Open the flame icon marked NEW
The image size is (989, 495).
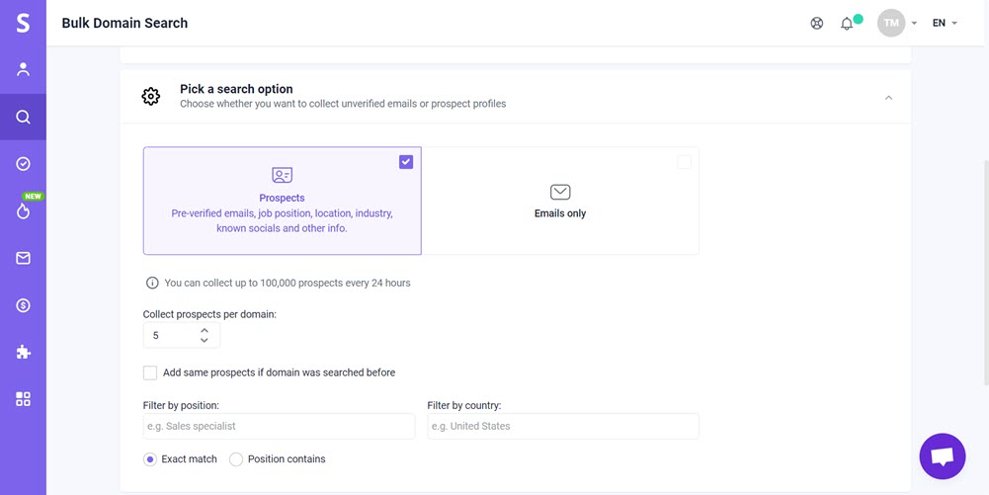[23, 211]
